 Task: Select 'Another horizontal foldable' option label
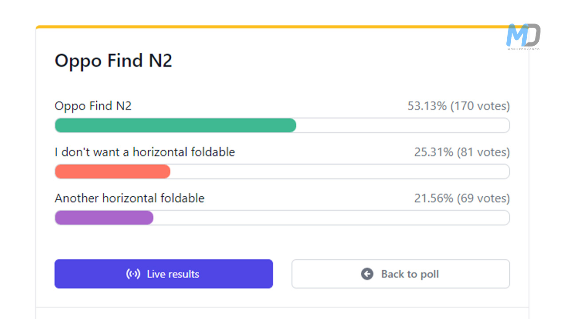130,198
